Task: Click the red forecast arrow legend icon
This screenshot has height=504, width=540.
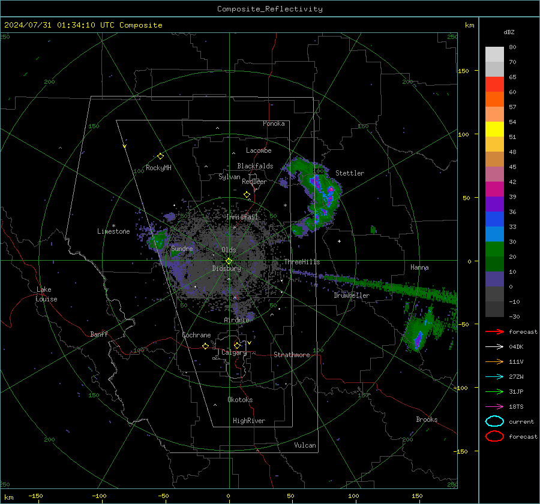Action: 494,331
